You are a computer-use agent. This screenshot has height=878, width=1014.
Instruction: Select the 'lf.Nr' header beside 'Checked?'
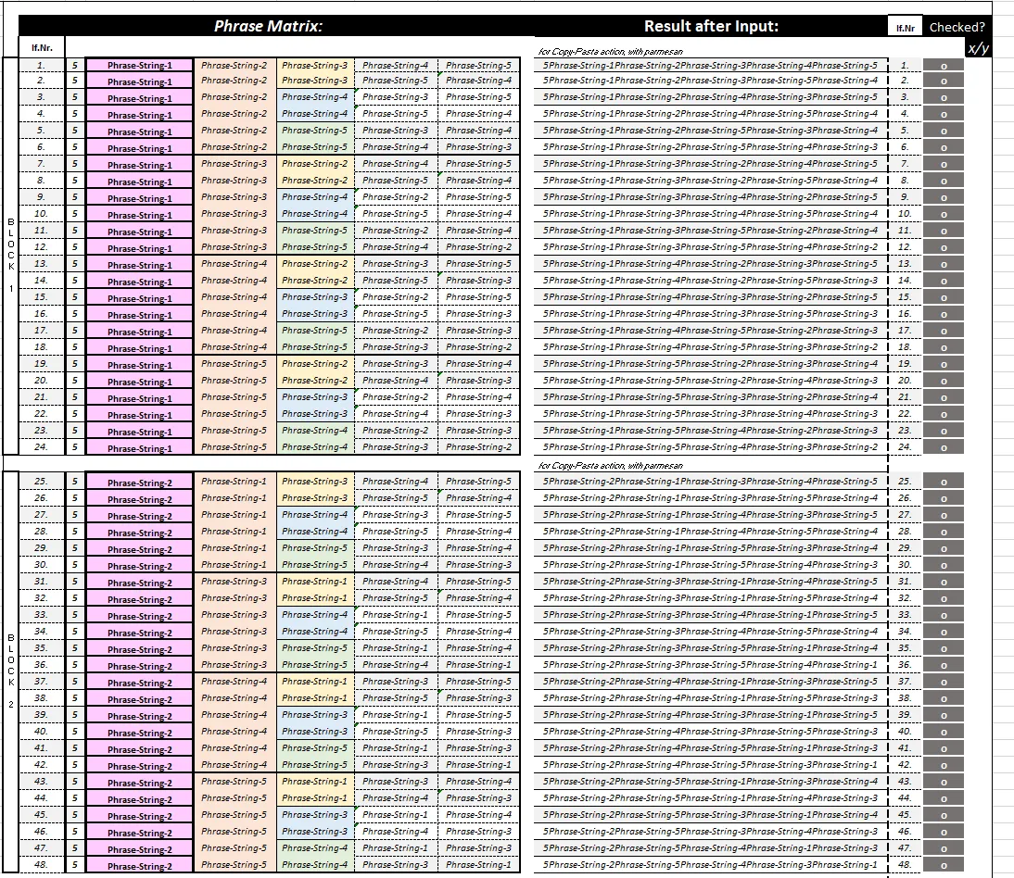pos(906,28)
